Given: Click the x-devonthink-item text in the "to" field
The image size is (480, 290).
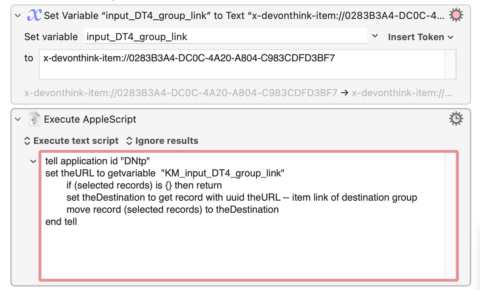Looking at the screenshot, I should [189, 58].
